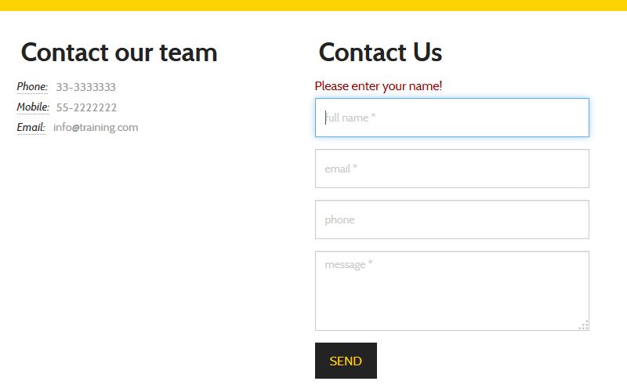Click the "phone" placeholder text

(339, 220)
